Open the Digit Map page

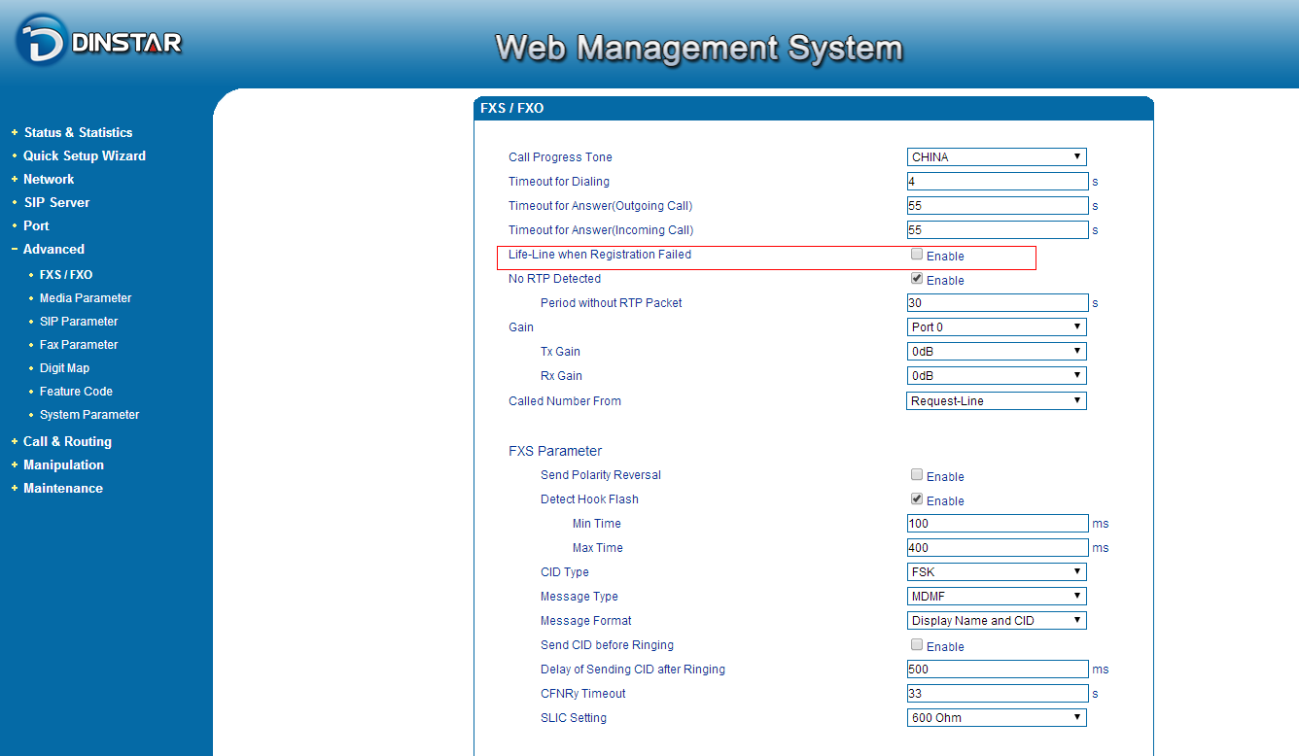point(64,368)
